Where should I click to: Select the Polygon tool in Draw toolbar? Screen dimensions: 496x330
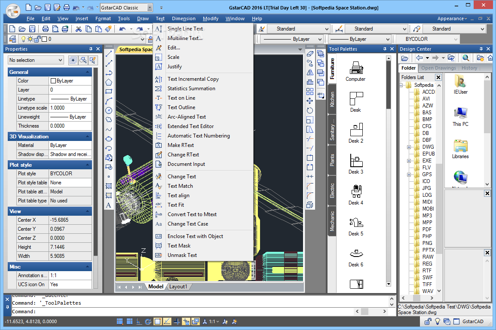click(108, 82)
